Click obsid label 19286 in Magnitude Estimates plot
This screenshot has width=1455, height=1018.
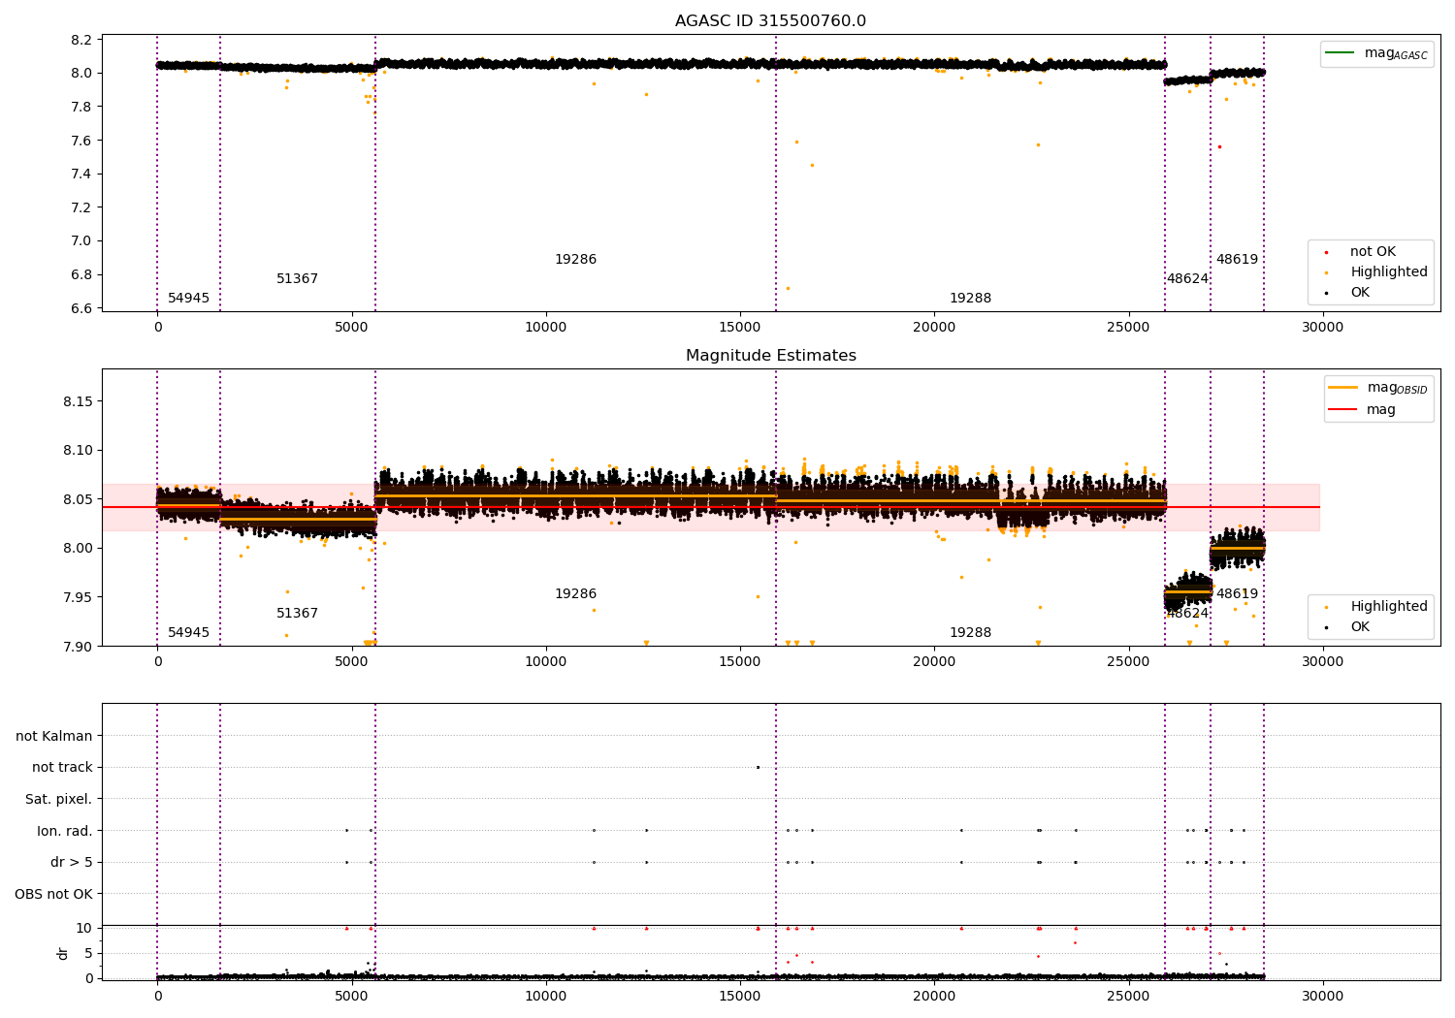coord(575,594)
